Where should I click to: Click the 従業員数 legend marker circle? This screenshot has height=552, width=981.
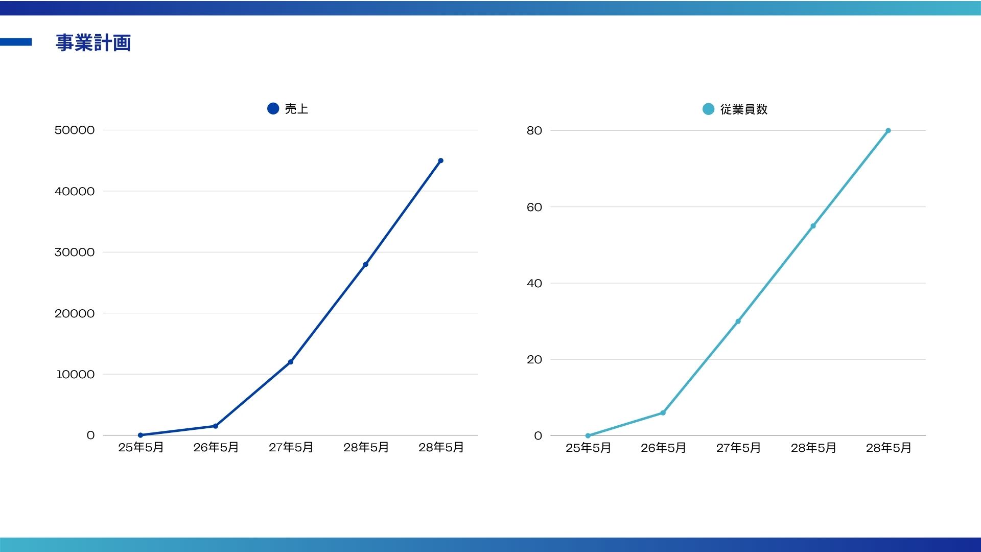(x=708, y=108)
